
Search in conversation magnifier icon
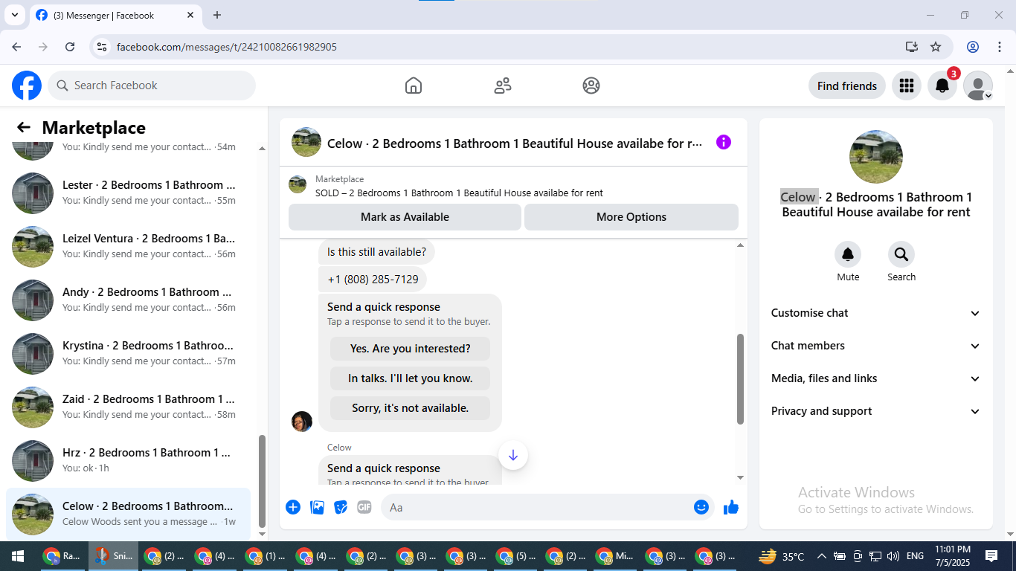(x=901, y=255)
